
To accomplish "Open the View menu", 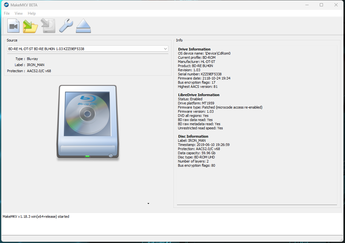I will (19, 13).
